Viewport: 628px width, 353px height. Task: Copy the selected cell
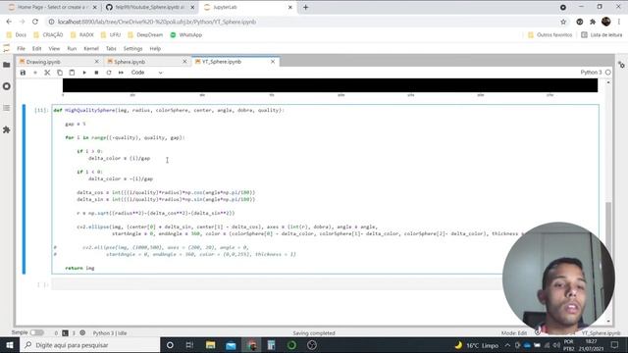(60, 73)
